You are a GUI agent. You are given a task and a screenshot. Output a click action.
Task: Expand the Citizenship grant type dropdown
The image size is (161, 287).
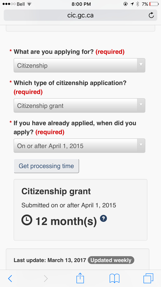pos(80,106)
